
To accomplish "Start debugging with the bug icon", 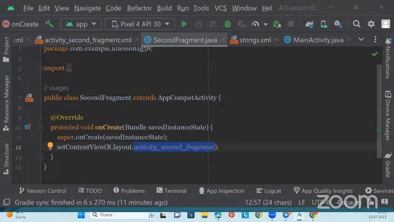I will [x=227, y=24].
